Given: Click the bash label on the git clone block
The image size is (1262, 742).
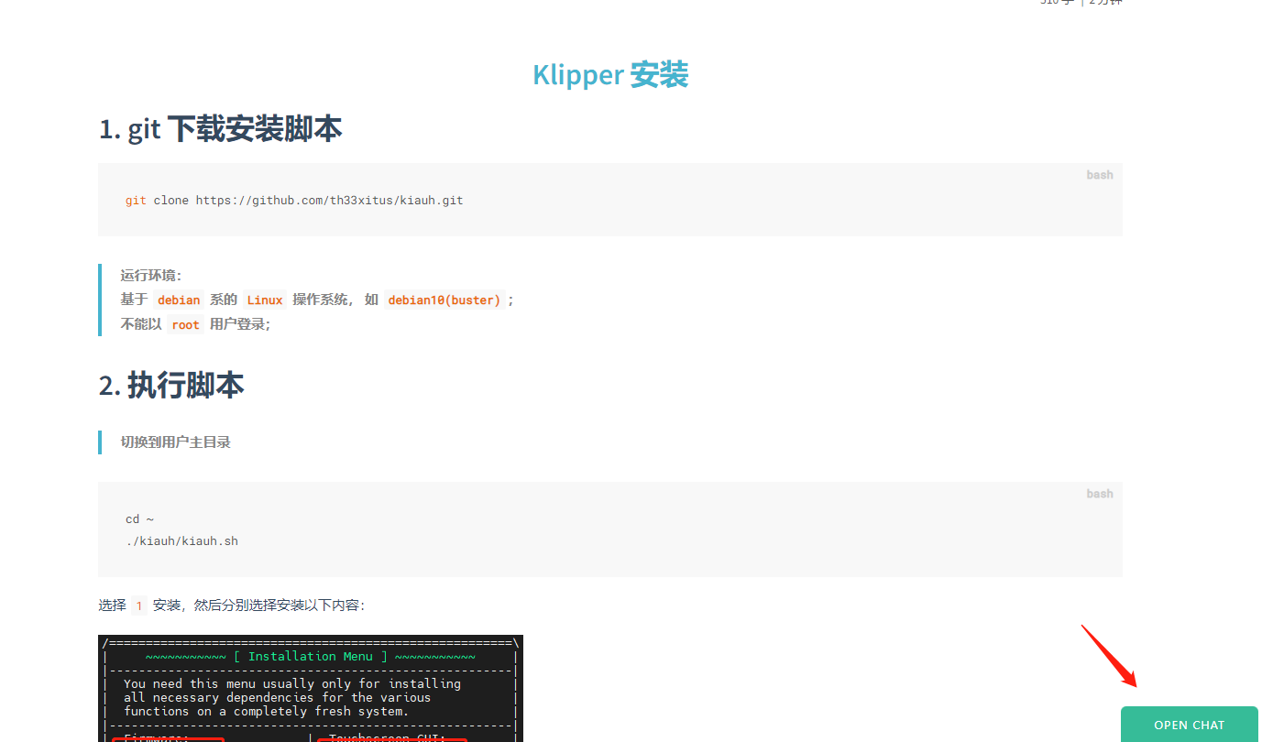Looking at the screenshot, I should pyautogui.click(x=1100, y=175).
